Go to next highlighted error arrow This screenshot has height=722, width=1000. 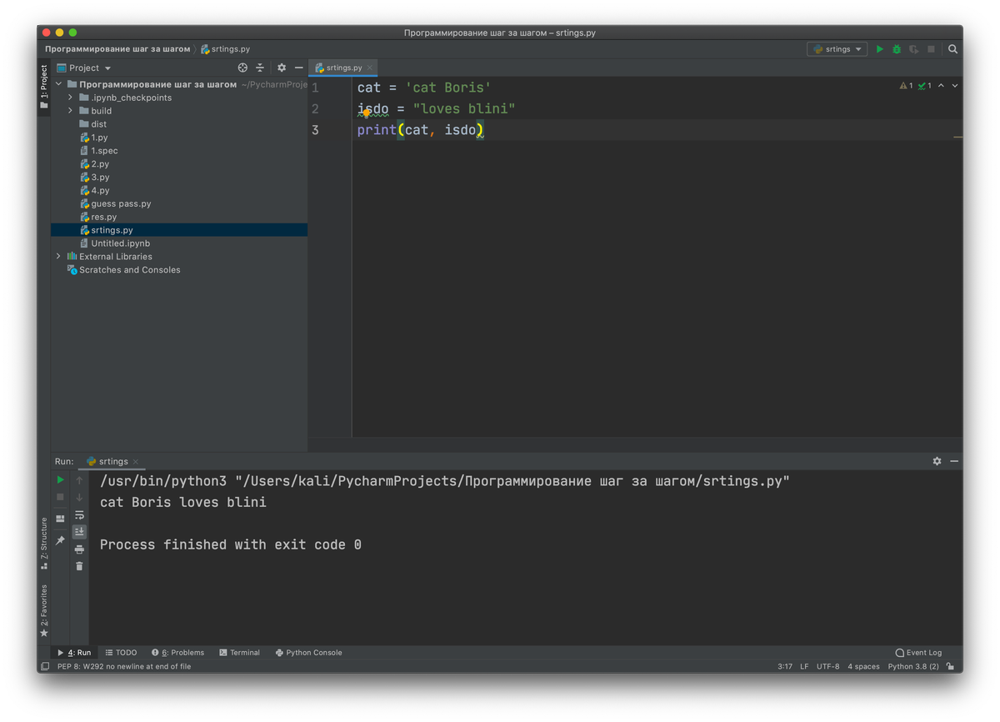(955, 86)
